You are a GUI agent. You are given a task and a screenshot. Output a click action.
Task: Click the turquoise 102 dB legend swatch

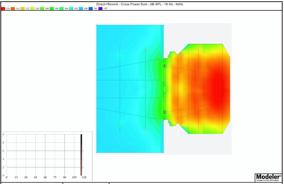tap(71, 9)
